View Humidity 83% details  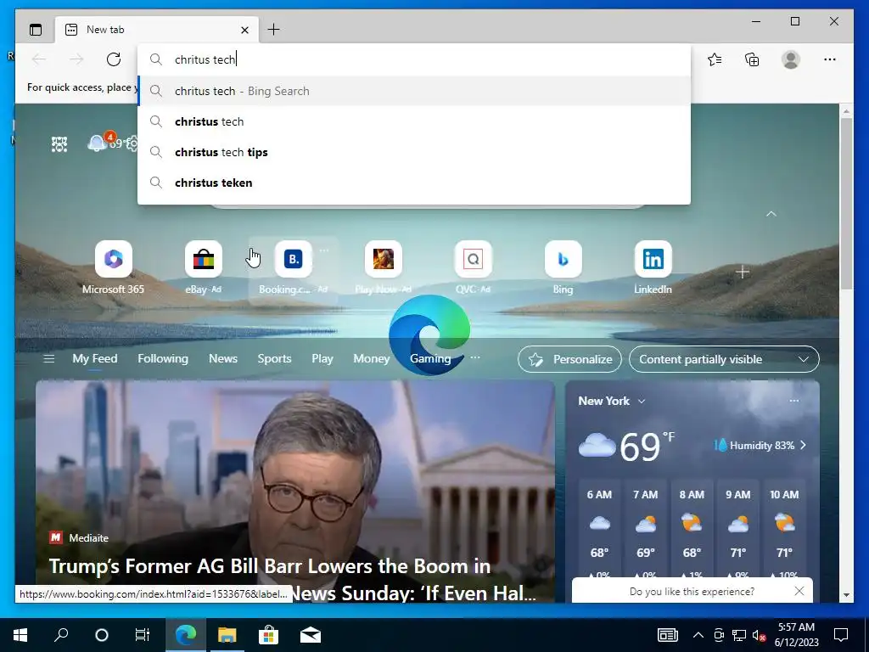click(x=760, y=445)
